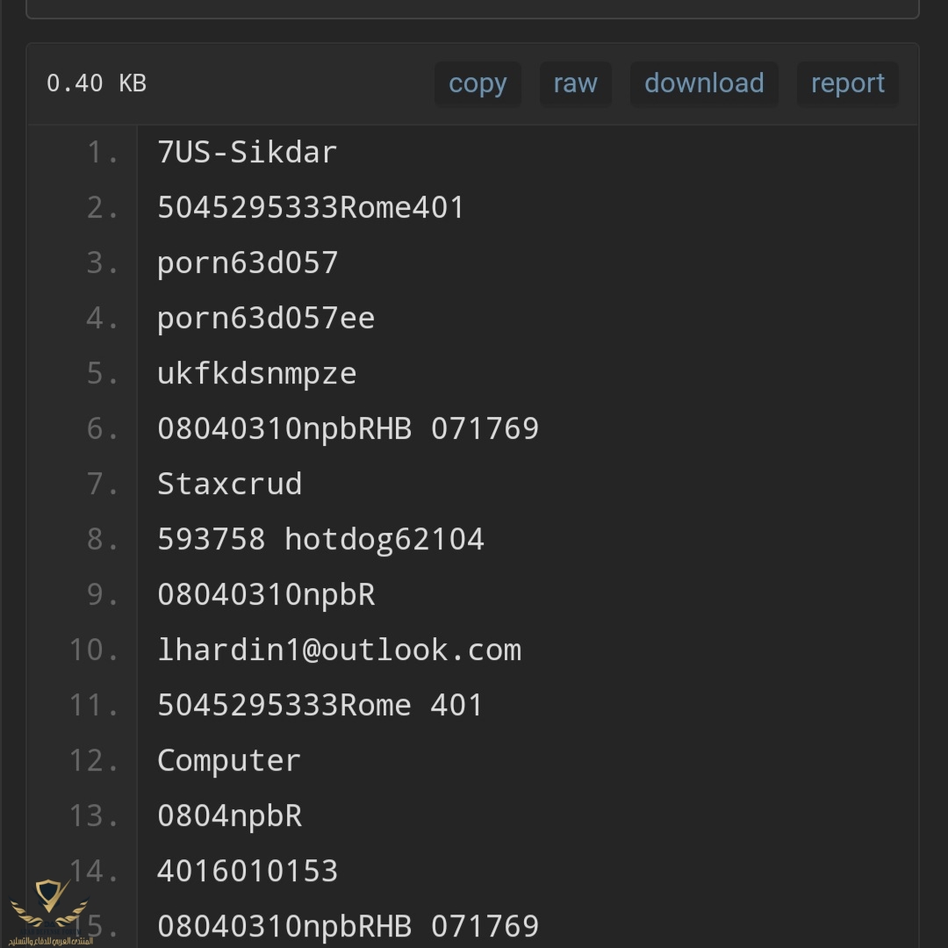Viewport: 948px width, 948px height.
Task: Report this paste
Action: [848, 83]
